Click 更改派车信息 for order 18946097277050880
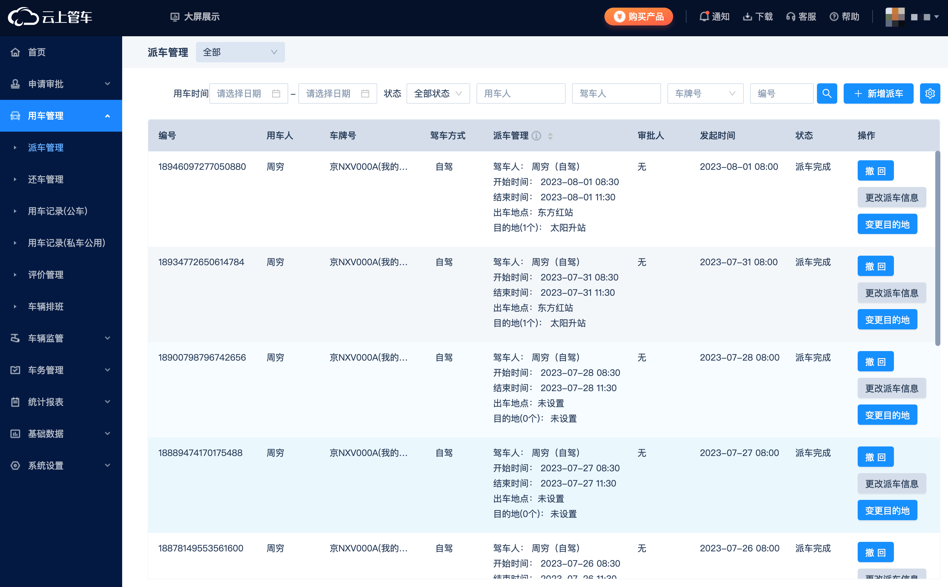Image resolution: width=948 pixels, height=587 pixels. (892, 197)
